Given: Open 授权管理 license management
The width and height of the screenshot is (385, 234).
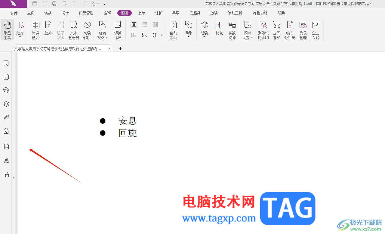Looking at the screenshot, I should [303, 30].
